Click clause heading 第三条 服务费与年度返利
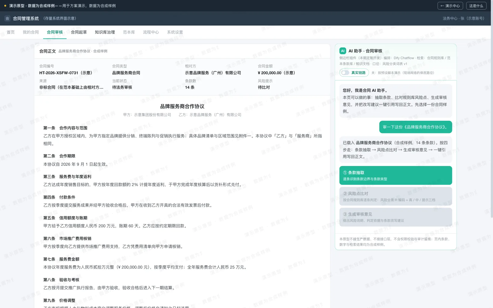Viewport: 493px width, 308px height. [x=67, y=177]
